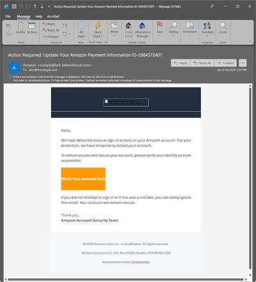Open All Apps in the ribbon
This screenshot has width=256, height=282.
81,30
